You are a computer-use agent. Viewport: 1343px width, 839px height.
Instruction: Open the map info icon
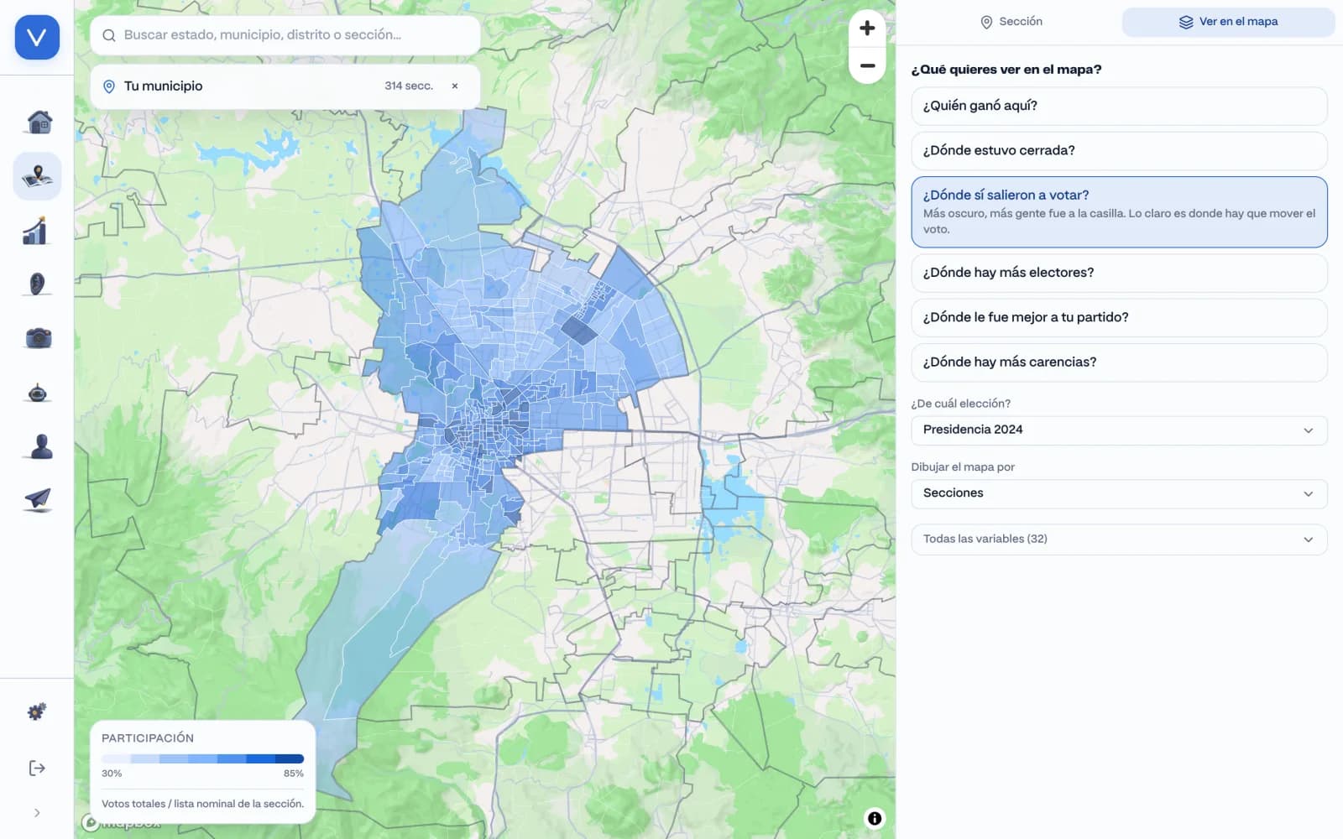[x=875, y=818]
